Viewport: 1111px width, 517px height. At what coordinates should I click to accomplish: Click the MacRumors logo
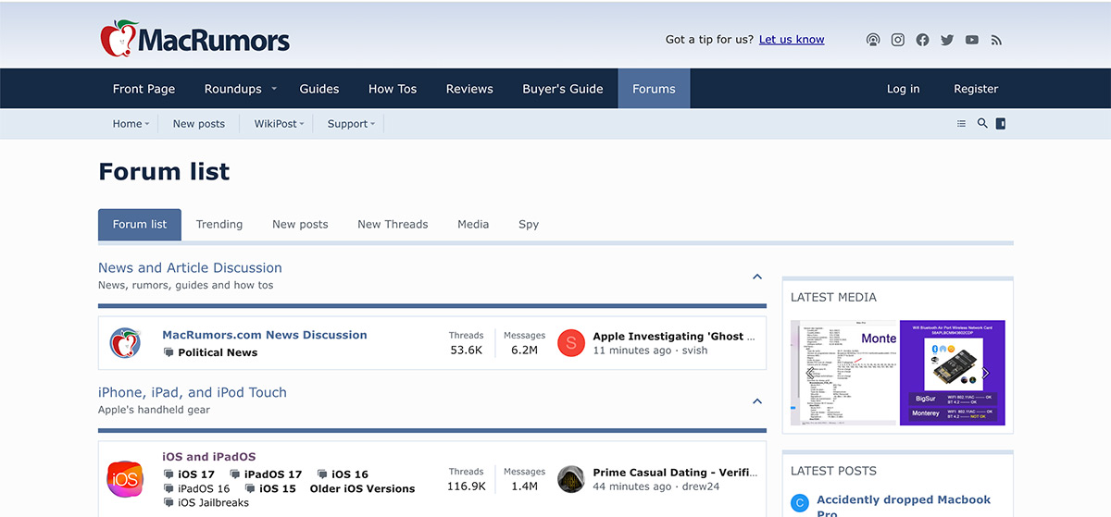[x=194, y=39]
